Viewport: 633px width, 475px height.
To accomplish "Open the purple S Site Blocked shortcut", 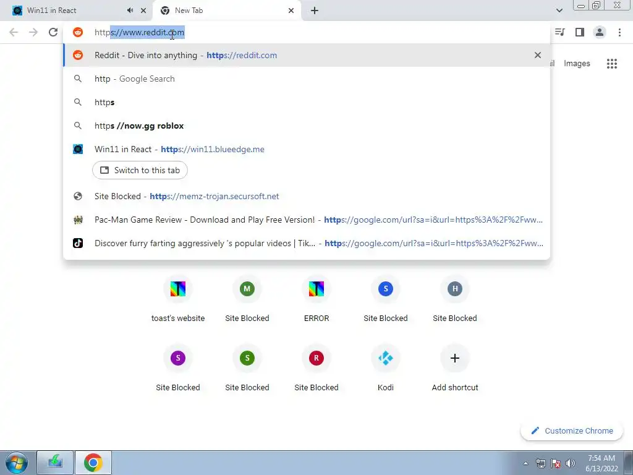I will tap(178, 369).
